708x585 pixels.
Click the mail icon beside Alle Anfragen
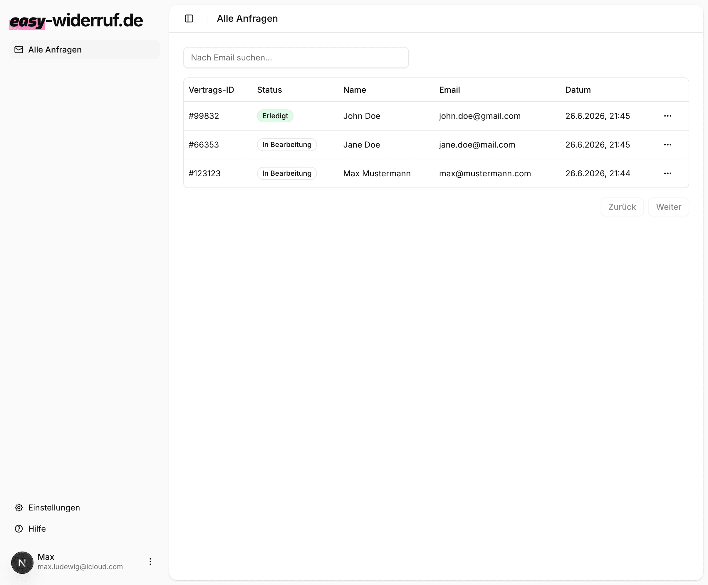19,50
